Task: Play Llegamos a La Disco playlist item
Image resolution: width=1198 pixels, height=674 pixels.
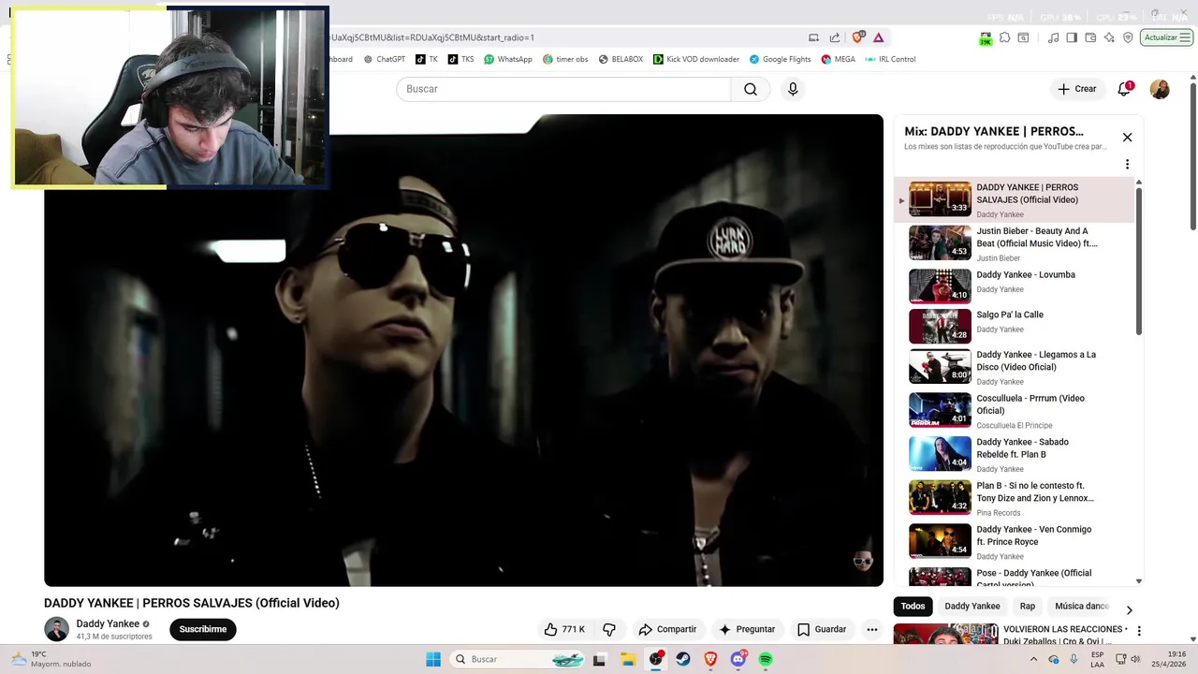Action: click(x=1015, y=367)
